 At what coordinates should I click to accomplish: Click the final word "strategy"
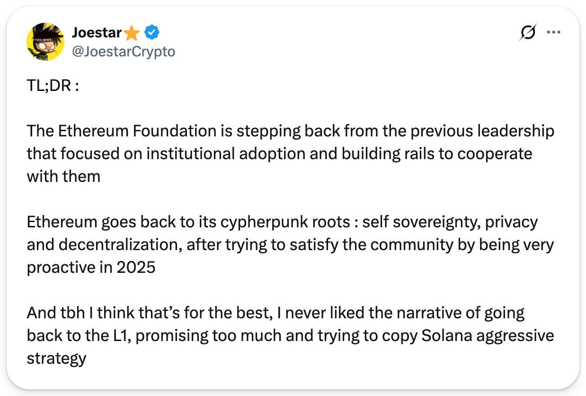[x=56, y=358]
